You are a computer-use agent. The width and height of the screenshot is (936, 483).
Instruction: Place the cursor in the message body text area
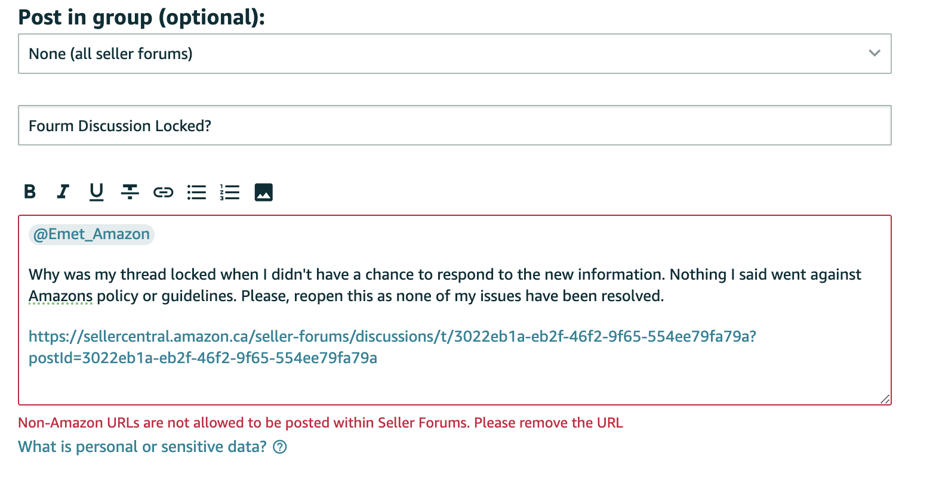point(455,310)
